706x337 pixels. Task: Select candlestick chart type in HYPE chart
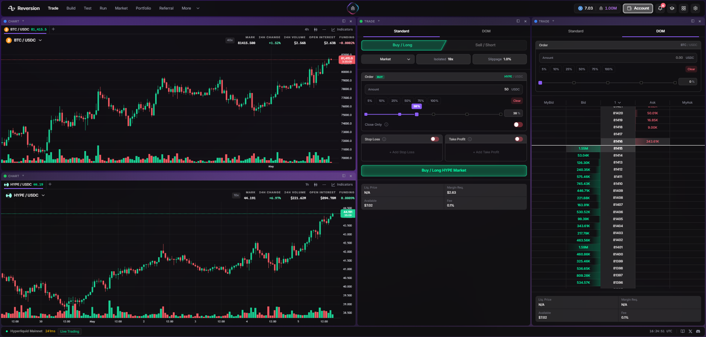click(x=315, y=184)
